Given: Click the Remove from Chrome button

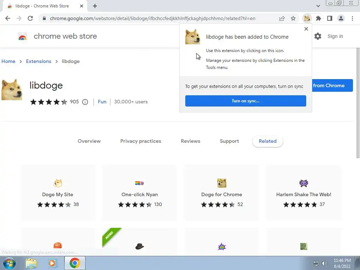Looking at the screenshot, I should tap(332, 85).
